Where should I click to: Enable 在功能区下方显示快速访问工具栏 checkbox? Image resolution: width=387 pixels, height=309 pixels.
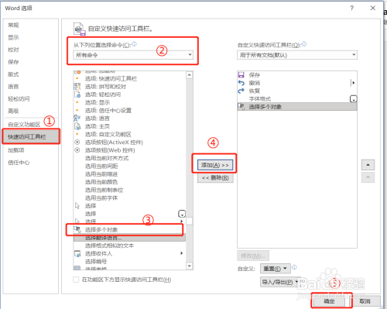tap(76, 280)
